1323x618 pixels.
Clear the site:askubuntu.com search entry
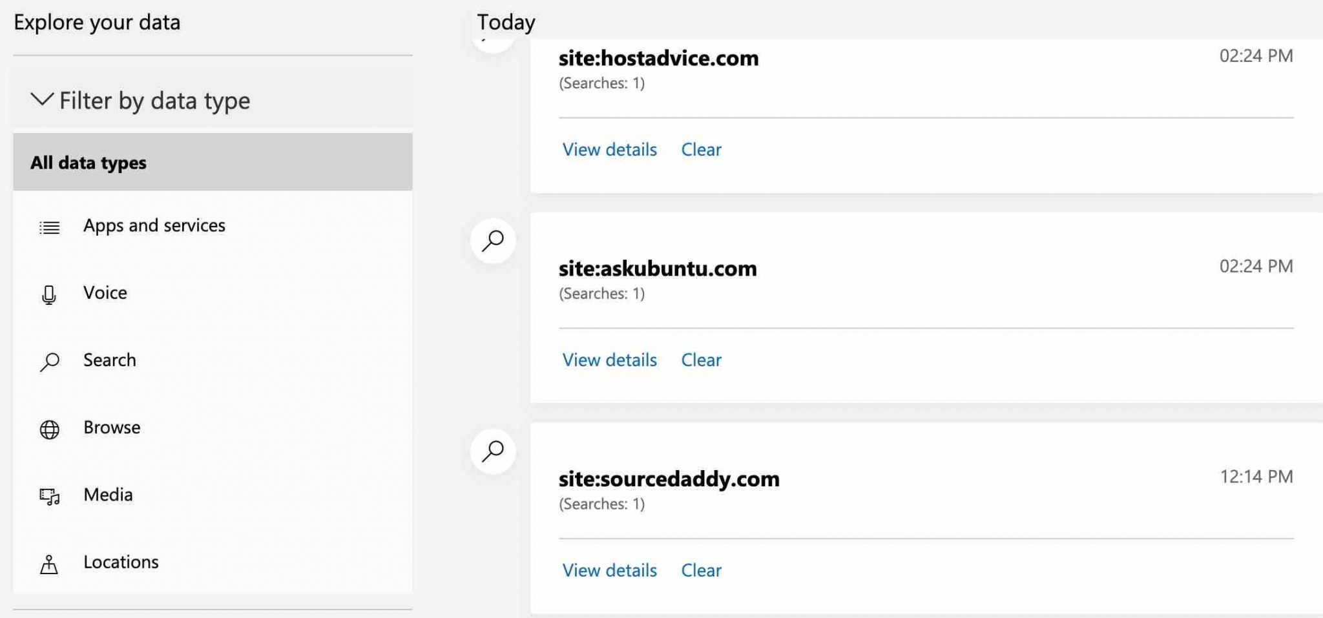(701, 360)
